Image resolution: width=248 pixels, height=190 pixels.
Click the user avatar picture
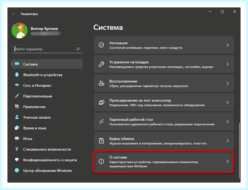[19, 30]
